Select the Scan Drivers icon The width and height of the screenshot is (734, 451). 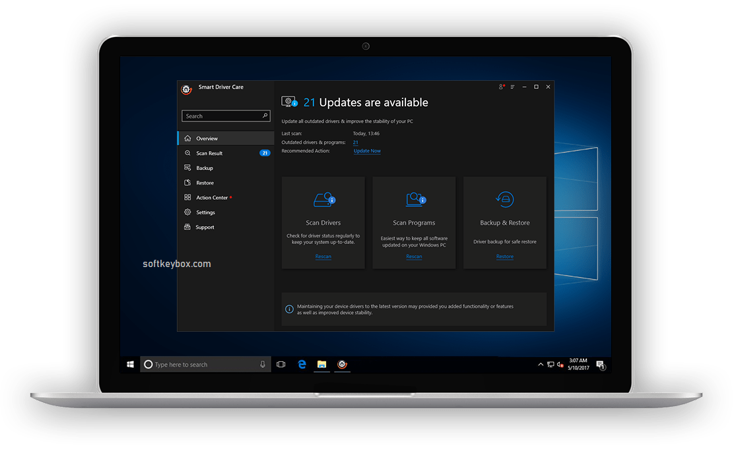coord(323,200)
